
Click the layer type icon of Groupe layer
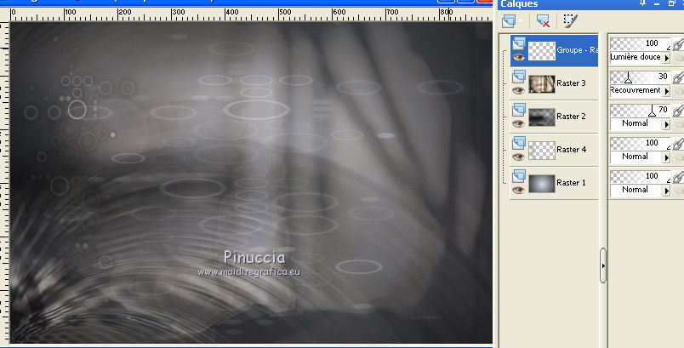click(x=518, y=43)
